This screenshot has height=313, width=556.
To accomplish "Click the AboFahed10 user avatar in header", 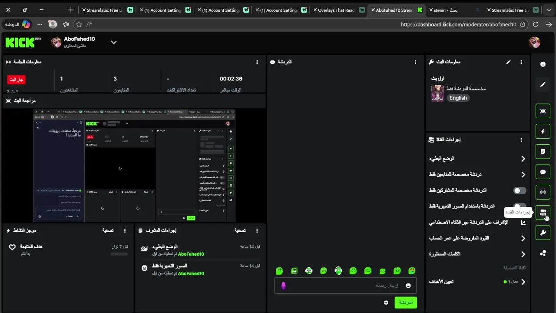I will click(x=56, y=42).
